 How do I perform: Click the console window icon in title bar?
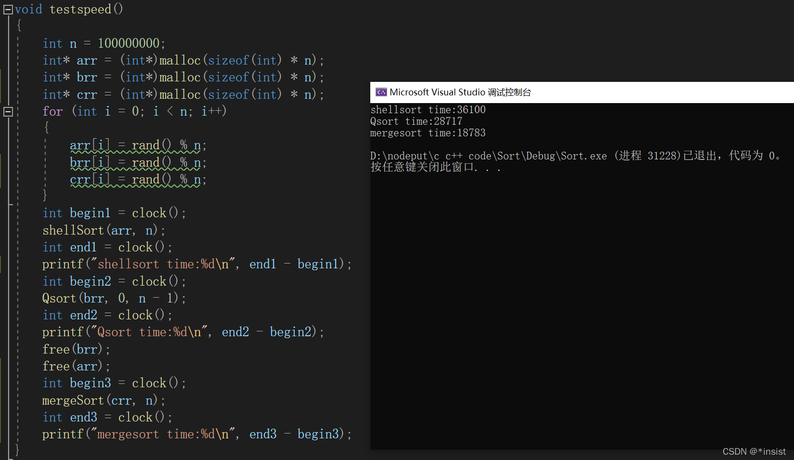(381, 92)
